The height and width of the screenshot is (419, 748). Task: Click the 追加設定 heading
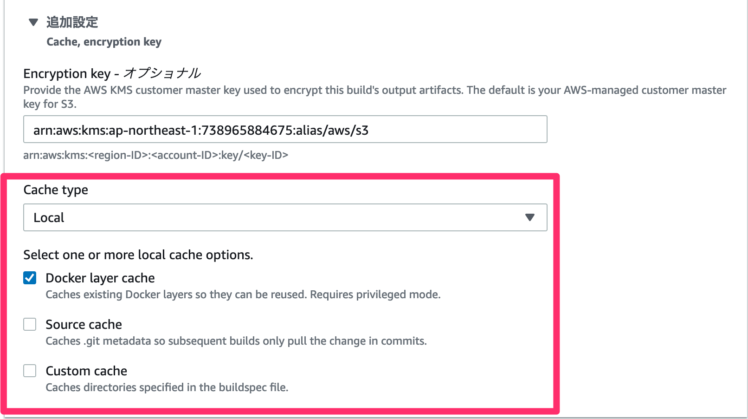click(71, 22)
